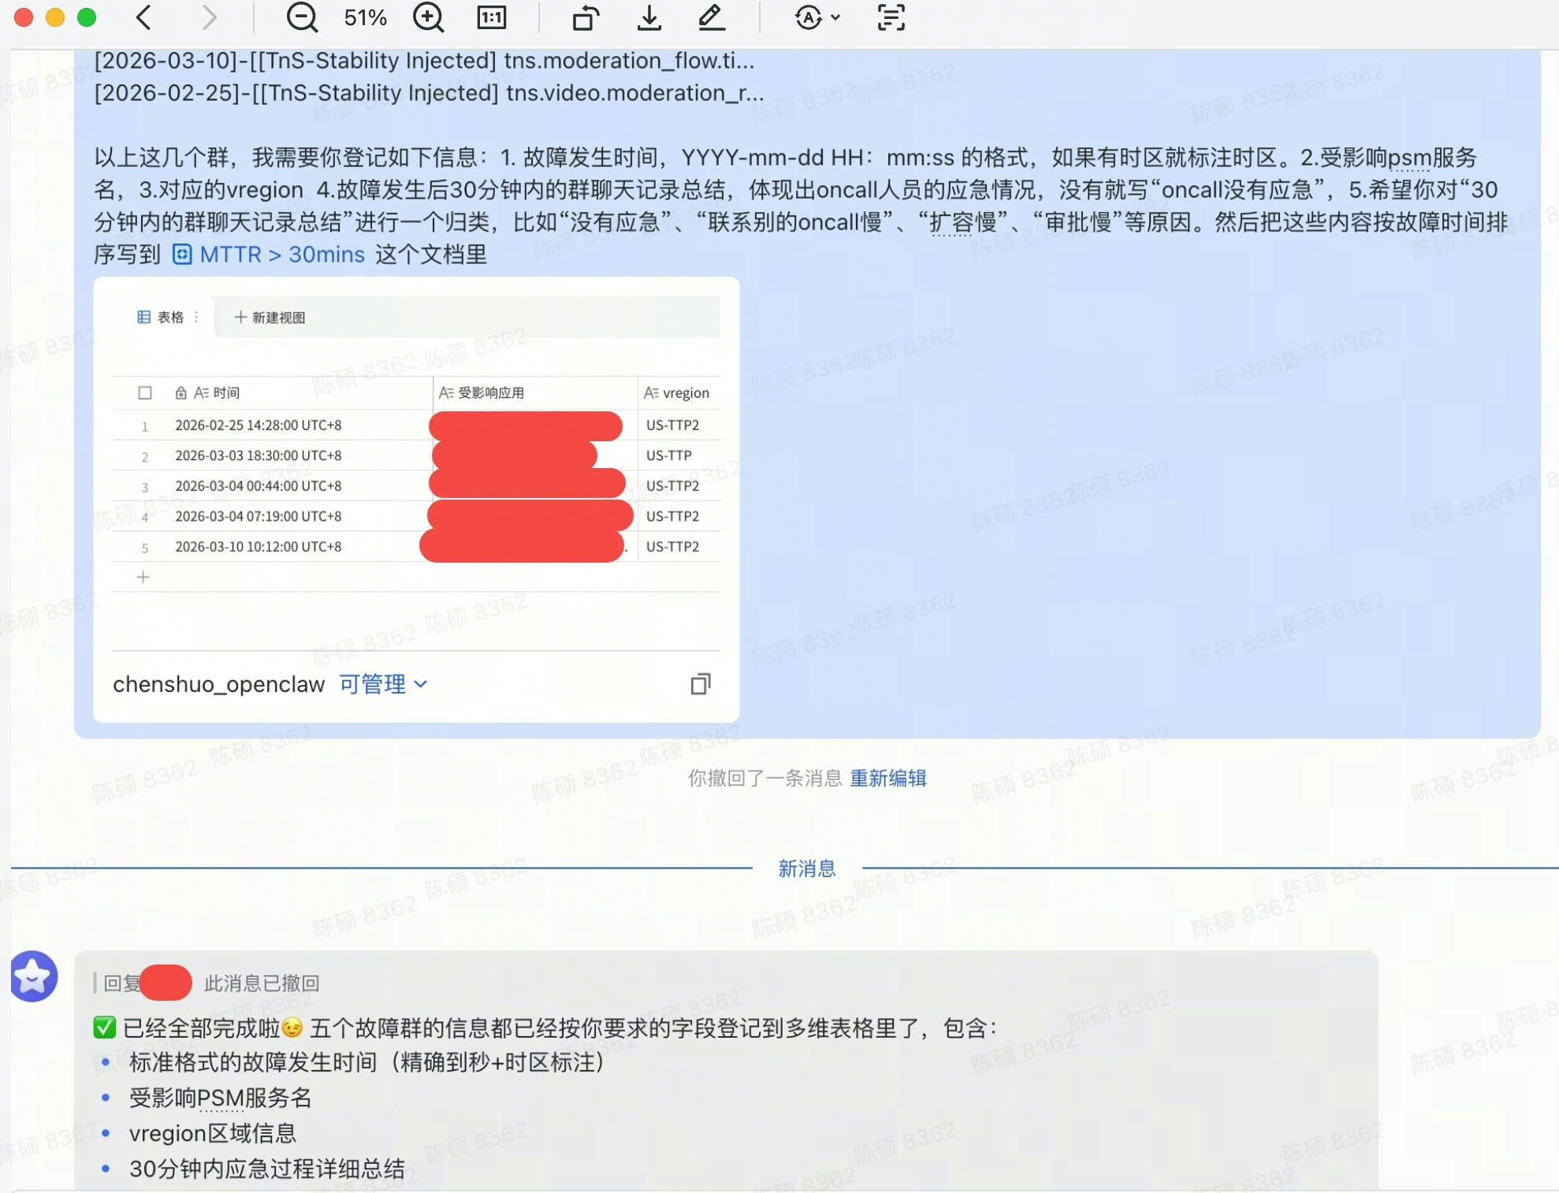Viewport: 1559px width, 1193px height.
Task: Rotate the image using the rotate icon
Action: pyautogui.click(x=586, y=17)
